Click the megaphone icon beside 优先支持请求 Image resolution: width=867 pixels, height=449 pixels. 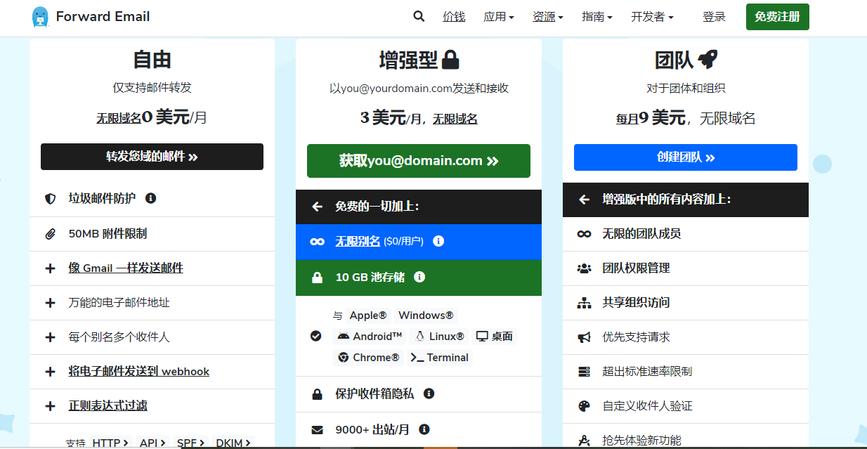pyautogui.click(x=584, y=337)
